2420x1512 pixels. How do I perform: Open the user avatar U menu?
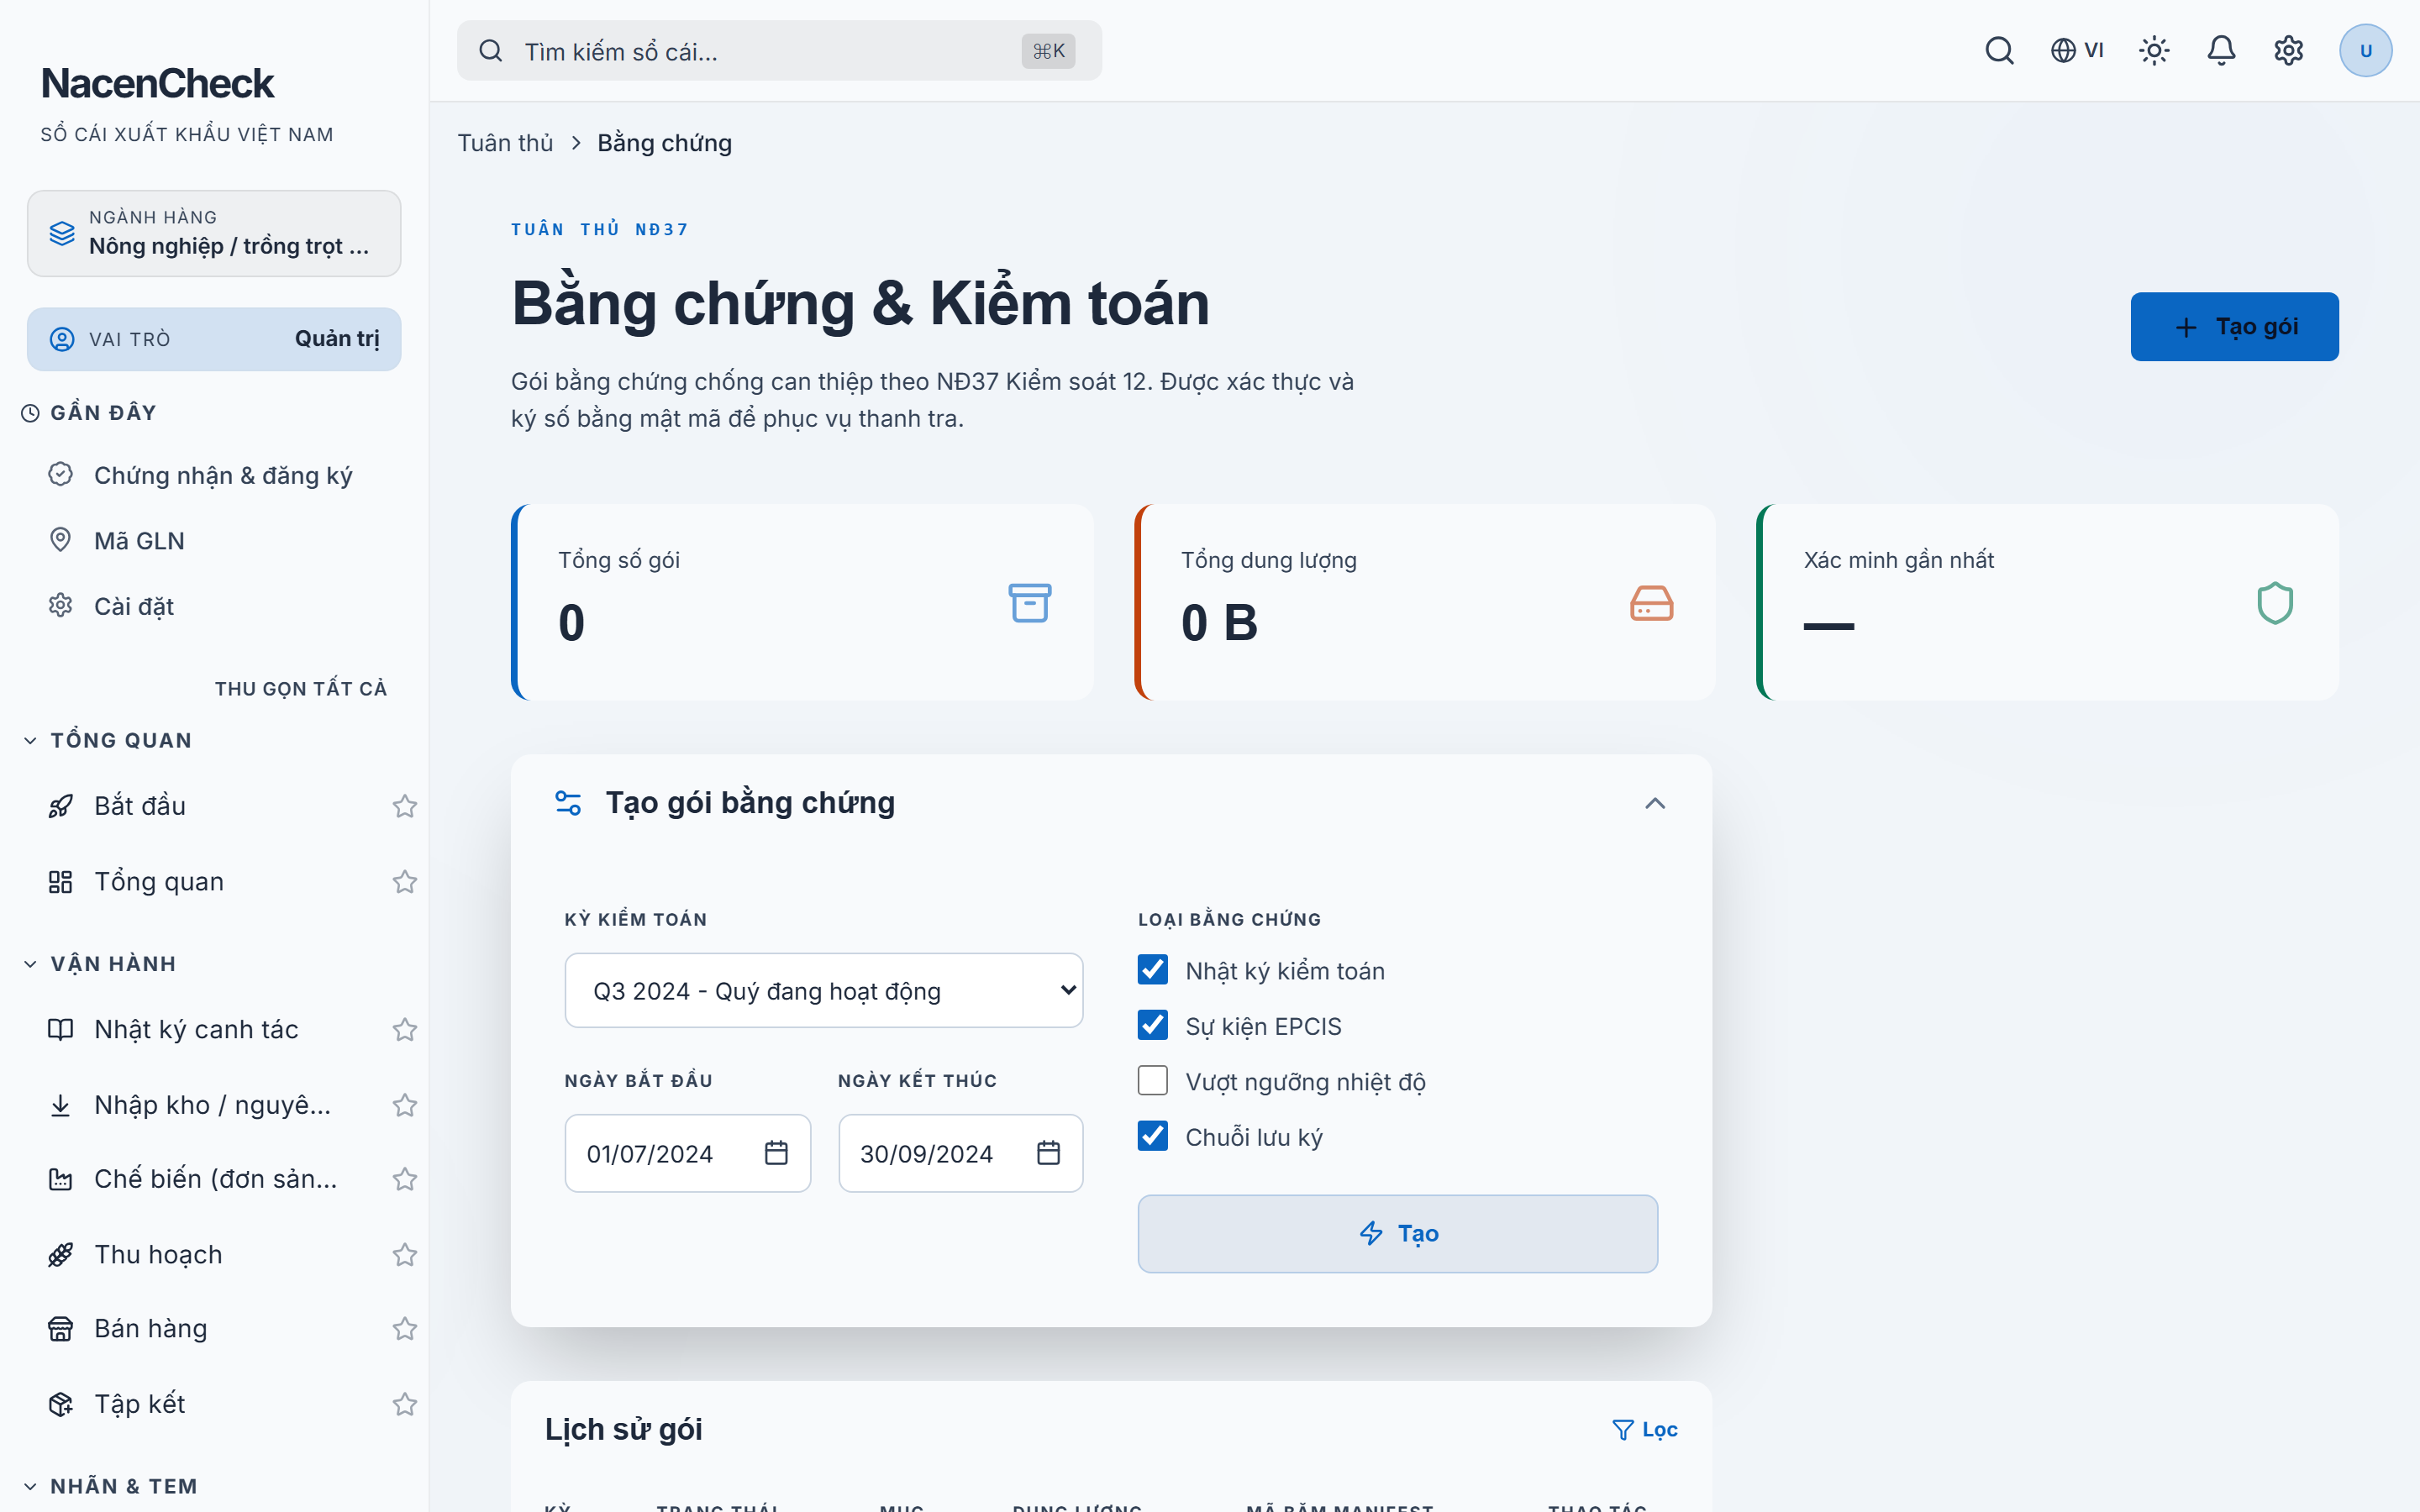point(2365,50)
